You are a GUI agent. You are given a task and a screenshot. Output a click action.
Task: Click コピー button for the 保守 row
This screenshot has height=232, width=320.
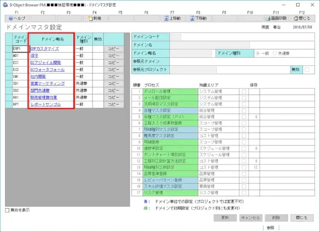[113, 56]
